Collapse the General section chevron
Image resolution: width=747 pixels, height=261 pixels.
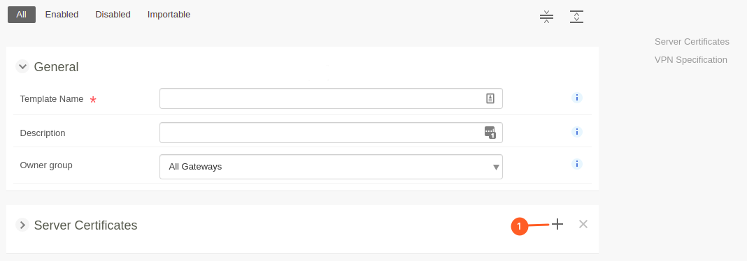[x=22, y=66]
